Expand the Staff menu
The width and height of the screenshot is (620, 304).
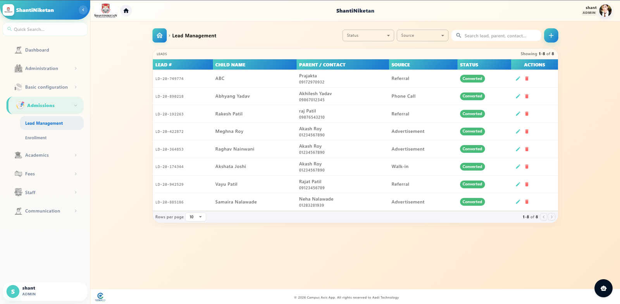click(45, 192)
